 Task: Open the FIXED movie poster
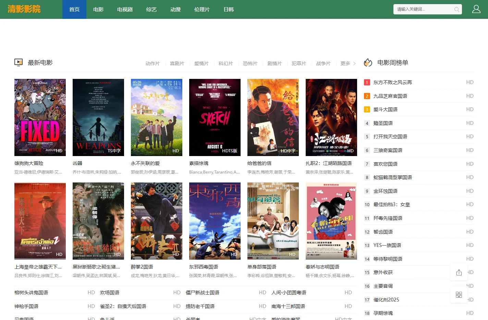click(x=40, y=117)
